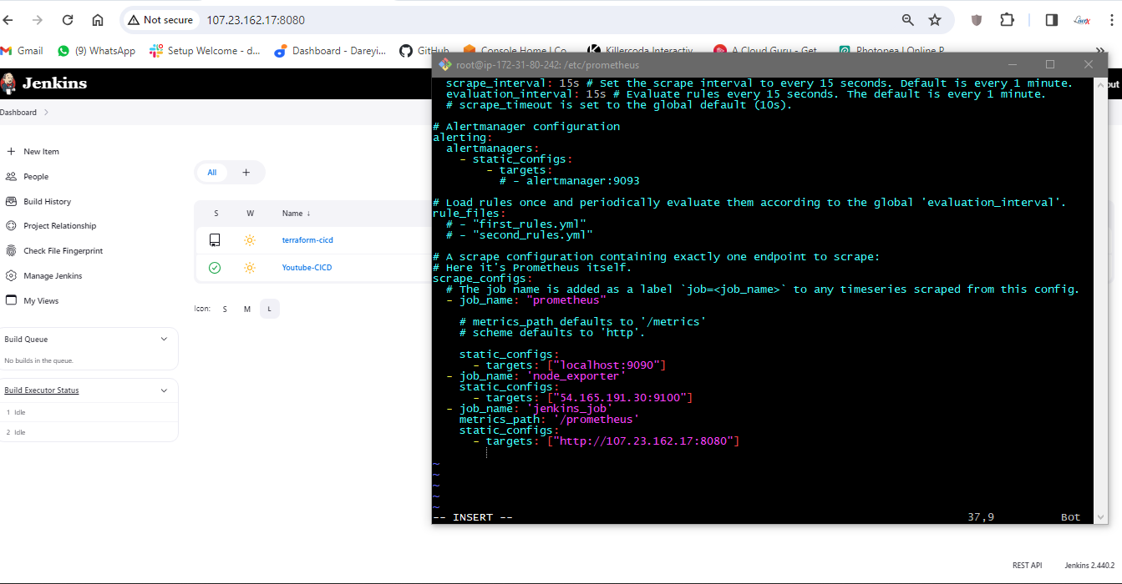The image size is (1122, 584).
Task: Collapse the Build Executor Status panel
Action: click(164, 390)
